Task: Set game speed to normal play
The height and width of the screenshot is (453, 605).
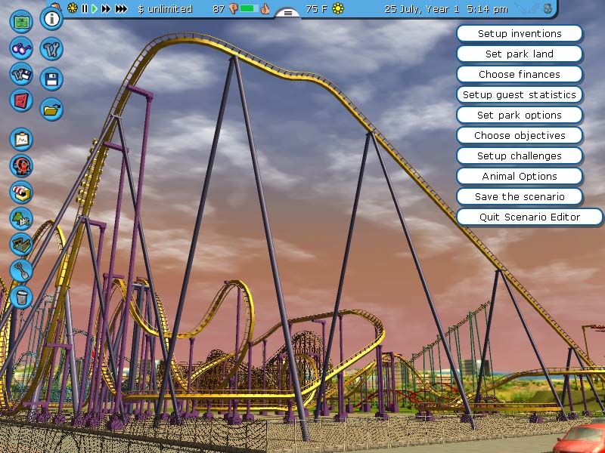Action: (95, 8)
